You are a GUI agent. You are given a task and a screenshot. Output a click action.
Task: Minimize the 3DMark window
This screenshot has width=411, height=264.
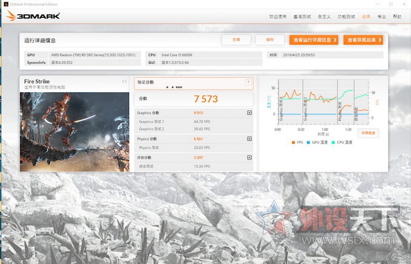(x=378, y=4)
